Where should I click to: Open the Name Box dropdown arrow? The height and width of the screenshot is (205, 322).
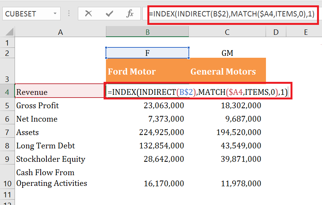[x=55, y=14]
